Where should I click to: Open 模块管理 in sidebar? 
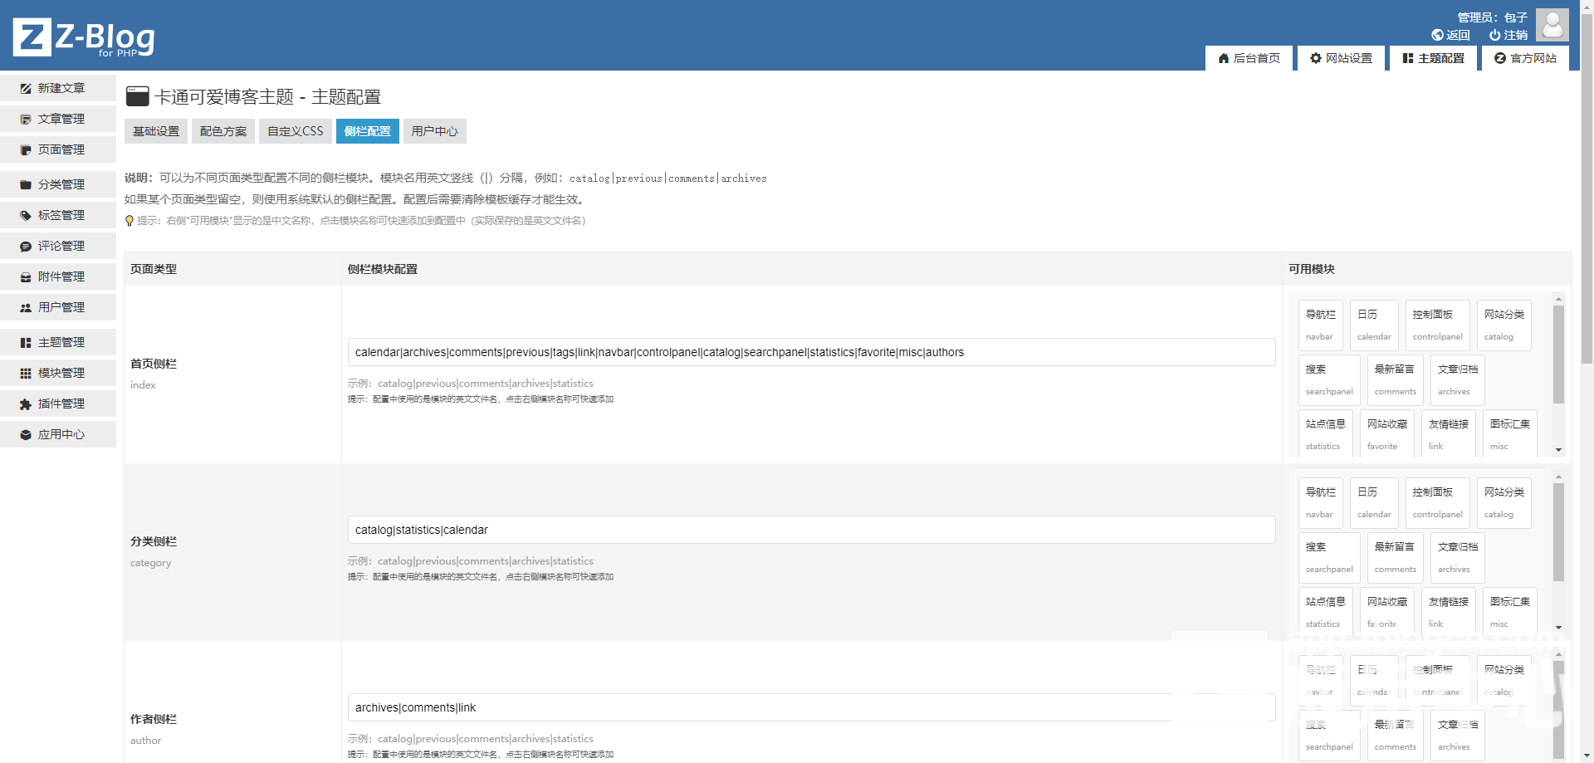click(x=60, y=373)
